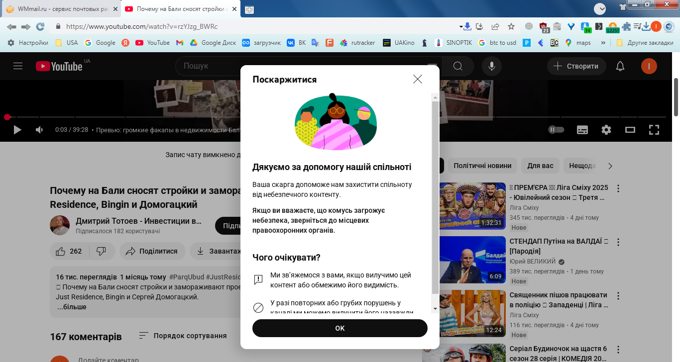This screenshot has height=362, width=680.
Task: Toggle the autoplay switch
Action: [x=556, y=130]
